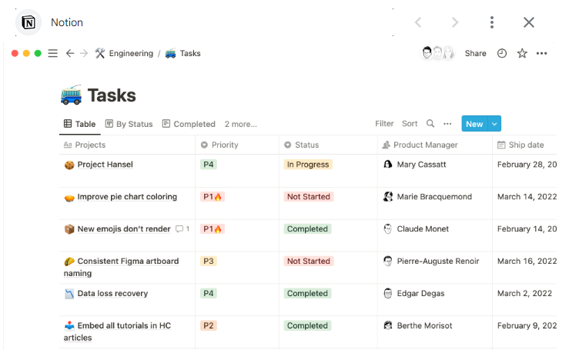The width and height of the screenshot is (569, 350).
Task: Open the Data loss recovery page
Action: tap(112, 293)
